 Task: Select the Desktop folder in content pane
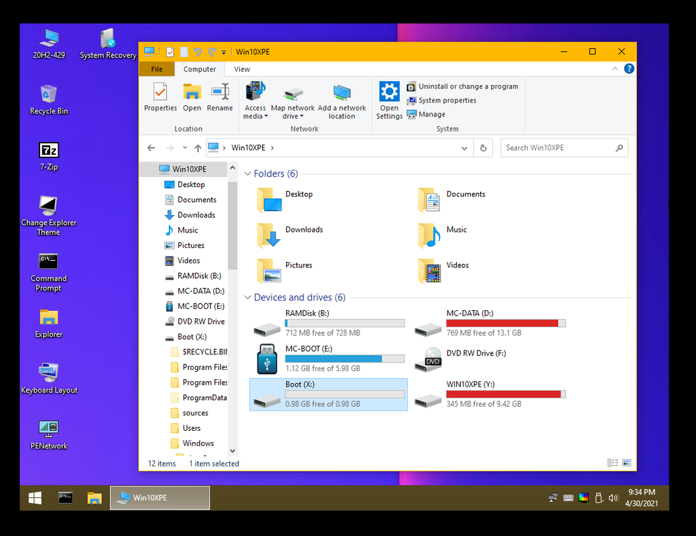tap(285, 199)
